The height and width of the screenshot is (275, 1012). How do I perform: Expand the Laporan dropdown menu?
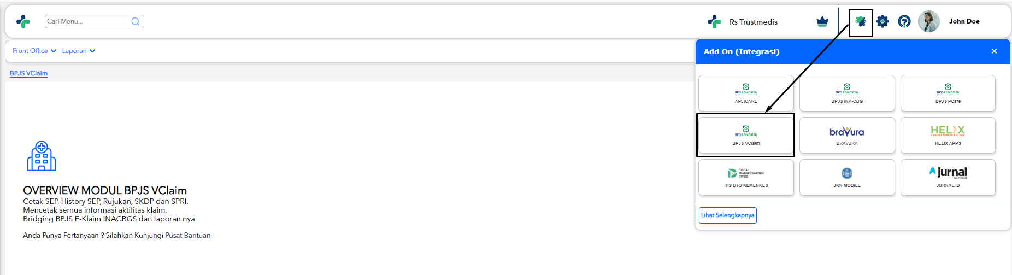tap(79, 51)
